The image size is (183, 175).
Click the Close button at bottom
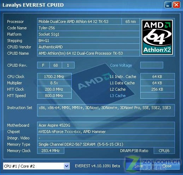click(167, 166)
